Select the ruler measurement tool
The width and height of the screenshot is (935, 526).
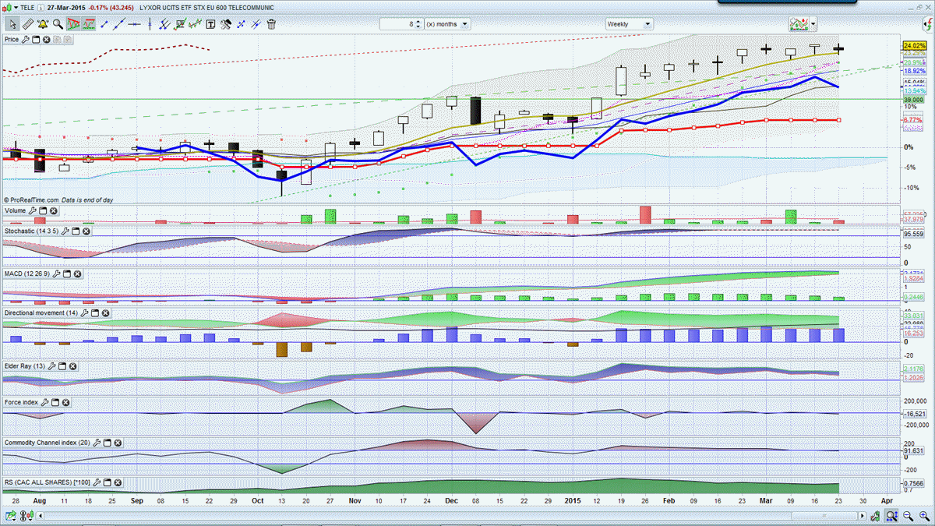[27, 24]
